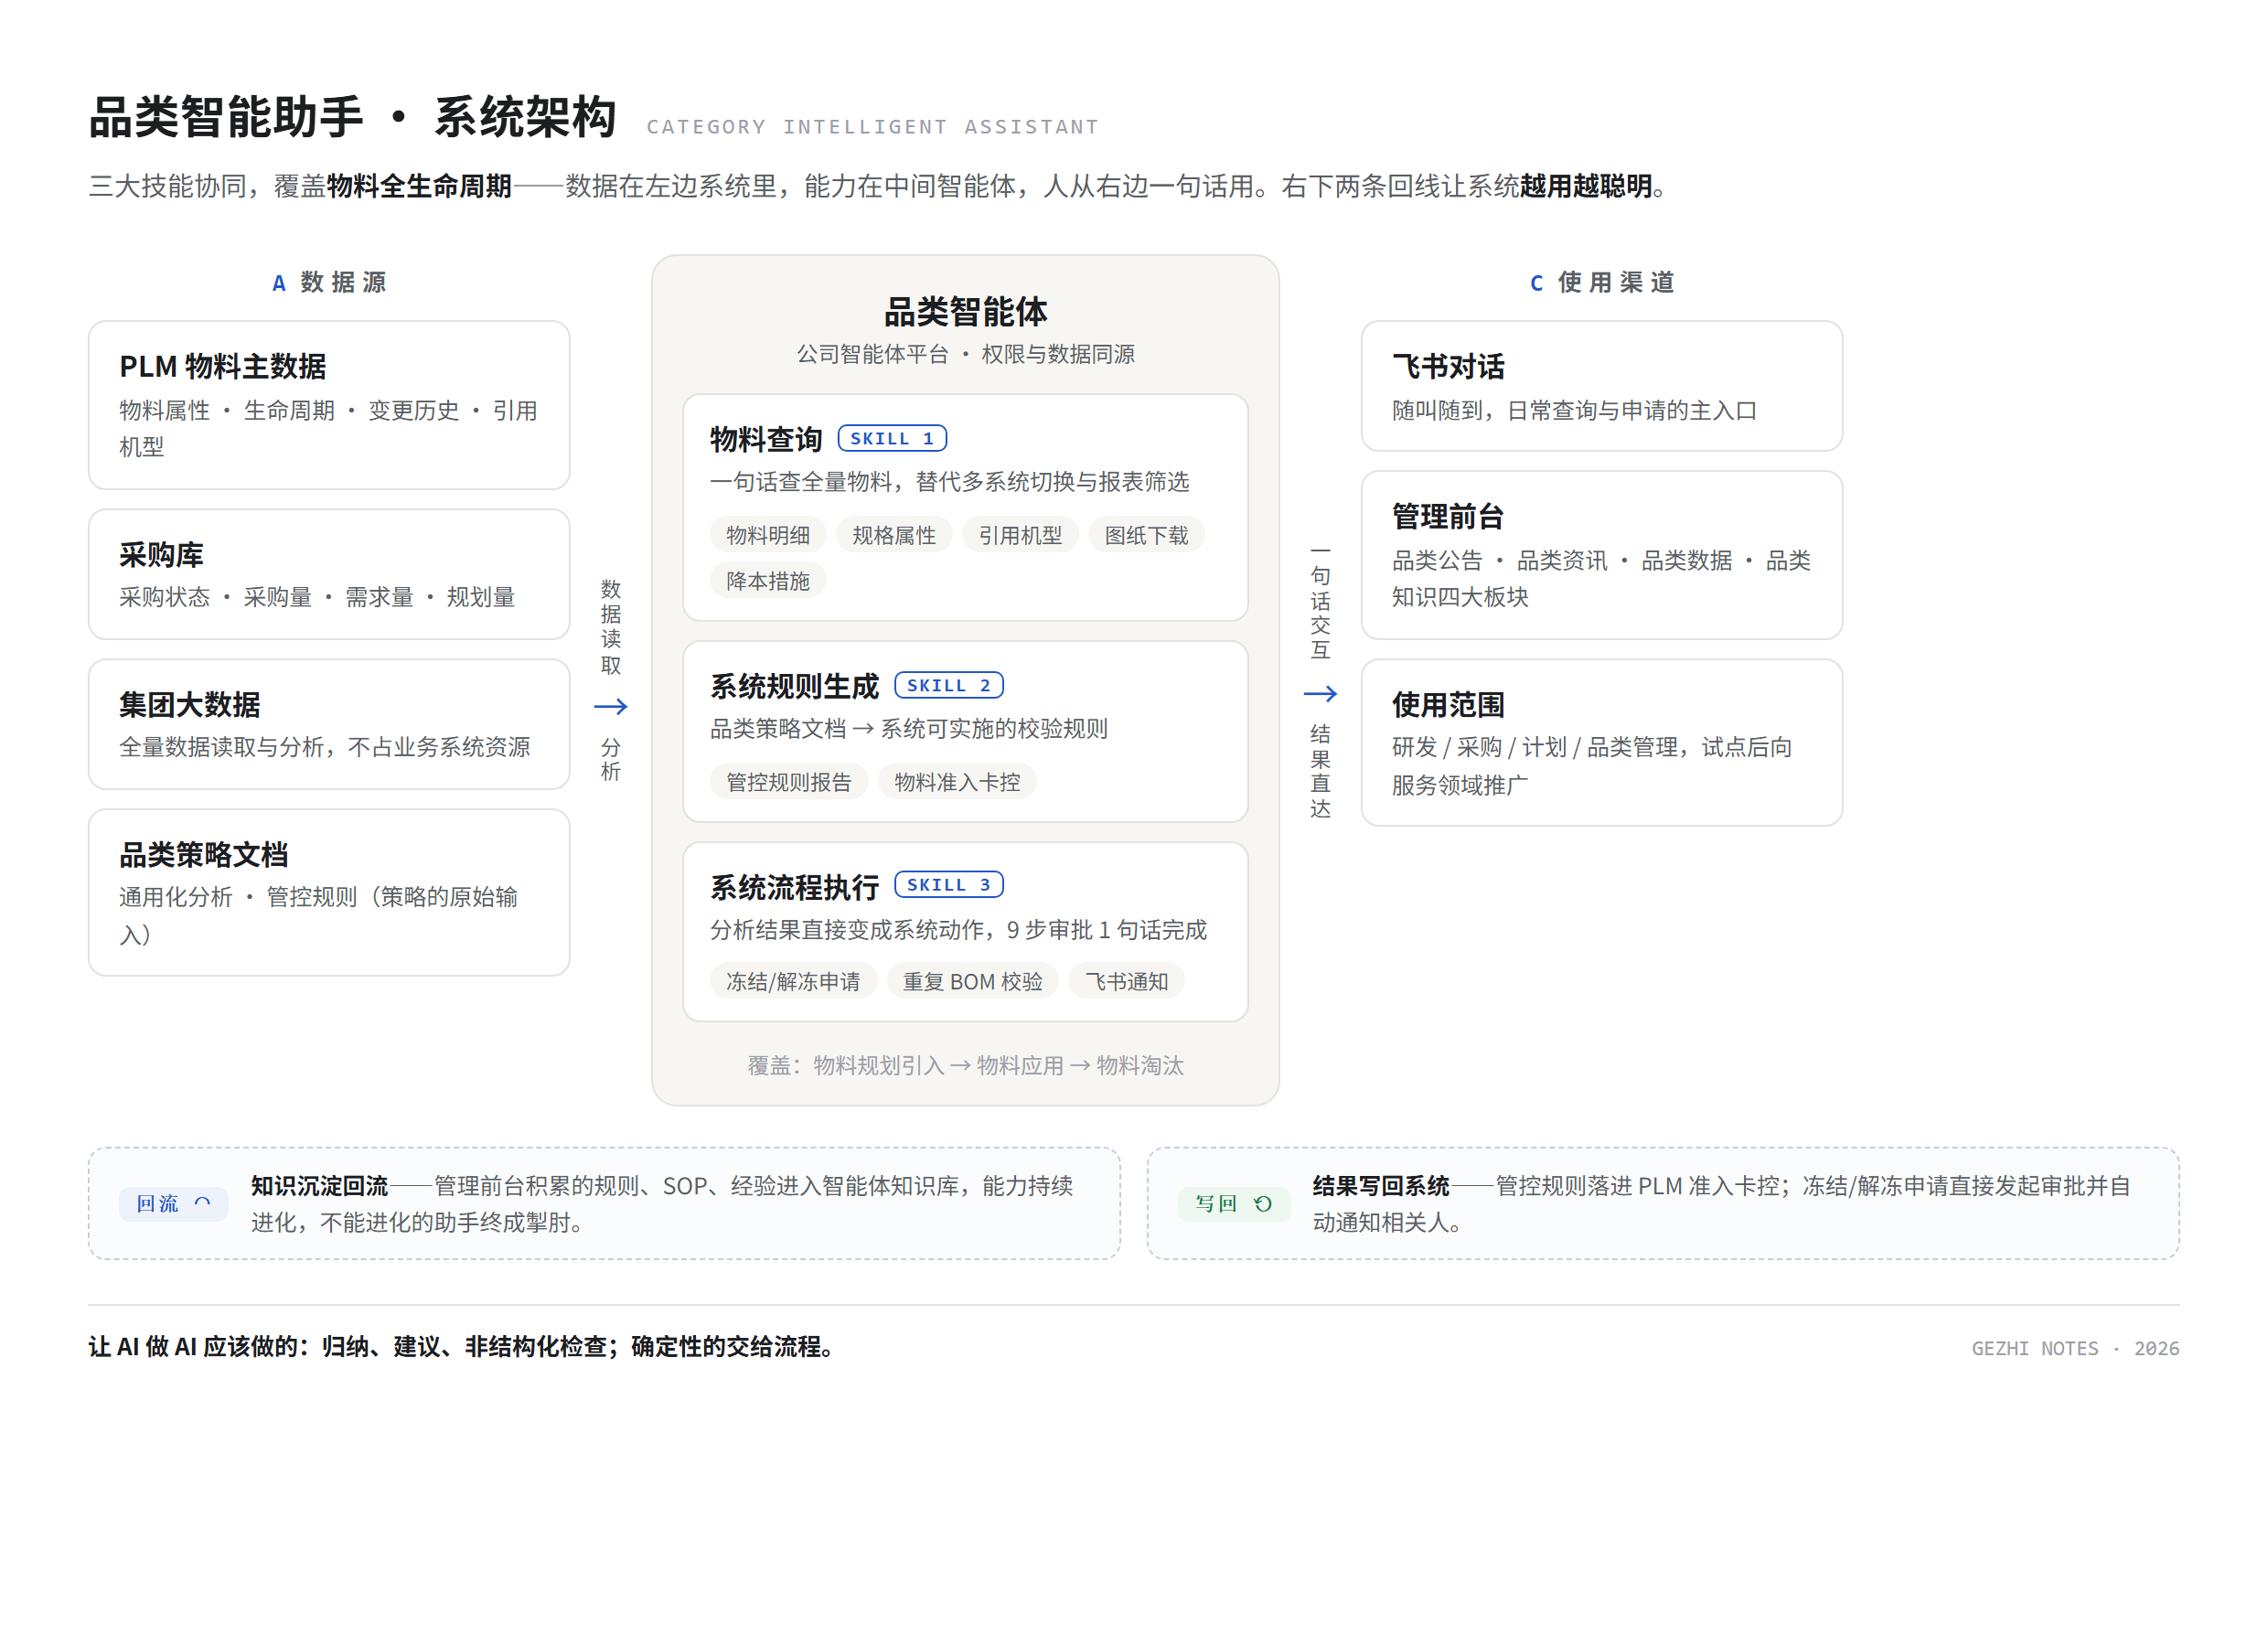The image size is (2268, 1646).
Task: Click 全量数据读取与分析 description text
Action: click(324, 747)
